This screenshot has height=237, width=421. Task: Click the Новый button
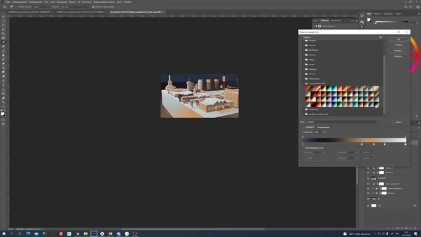[x=399, y=122]
